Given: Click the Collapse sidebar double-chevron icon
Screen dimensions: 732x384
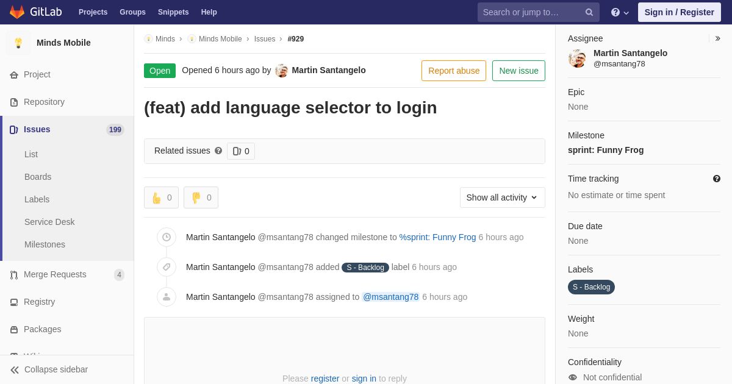Looking at the screenshot, I should click(15, 370).
